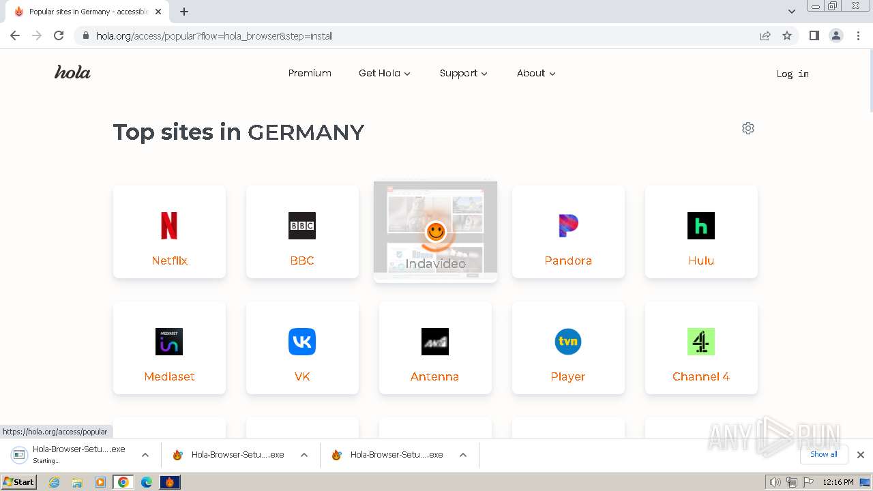Show all downloads

(824, 454)
